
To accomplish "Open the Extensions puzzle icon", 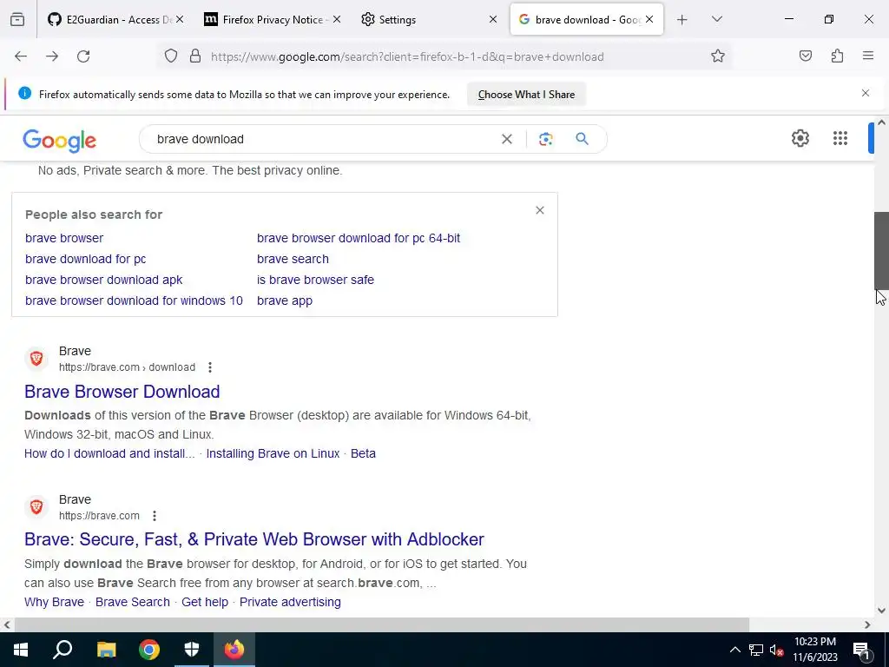I will point(837,56).
